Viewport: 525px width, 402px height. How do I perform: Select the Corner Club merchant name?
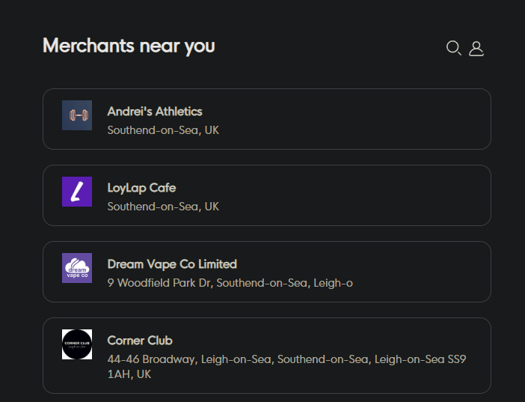tap(140, 341)
